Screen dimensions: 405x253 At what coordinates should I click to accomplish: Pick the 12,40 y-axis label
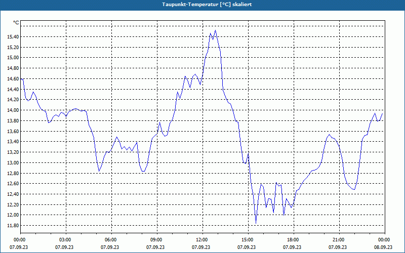click(x=13, y=194)
